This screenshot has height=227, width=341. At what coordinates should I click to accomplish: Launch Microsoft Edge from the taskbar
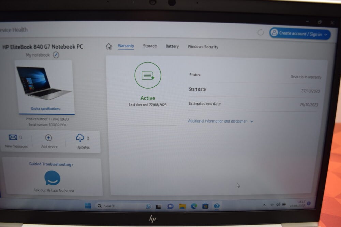point(194,206)
